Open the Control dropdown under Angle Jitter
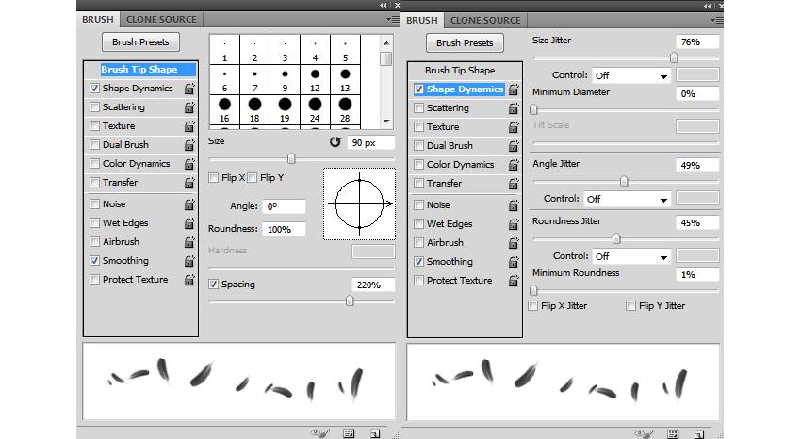This screenshot has width=801, height=439. point(626,200)
